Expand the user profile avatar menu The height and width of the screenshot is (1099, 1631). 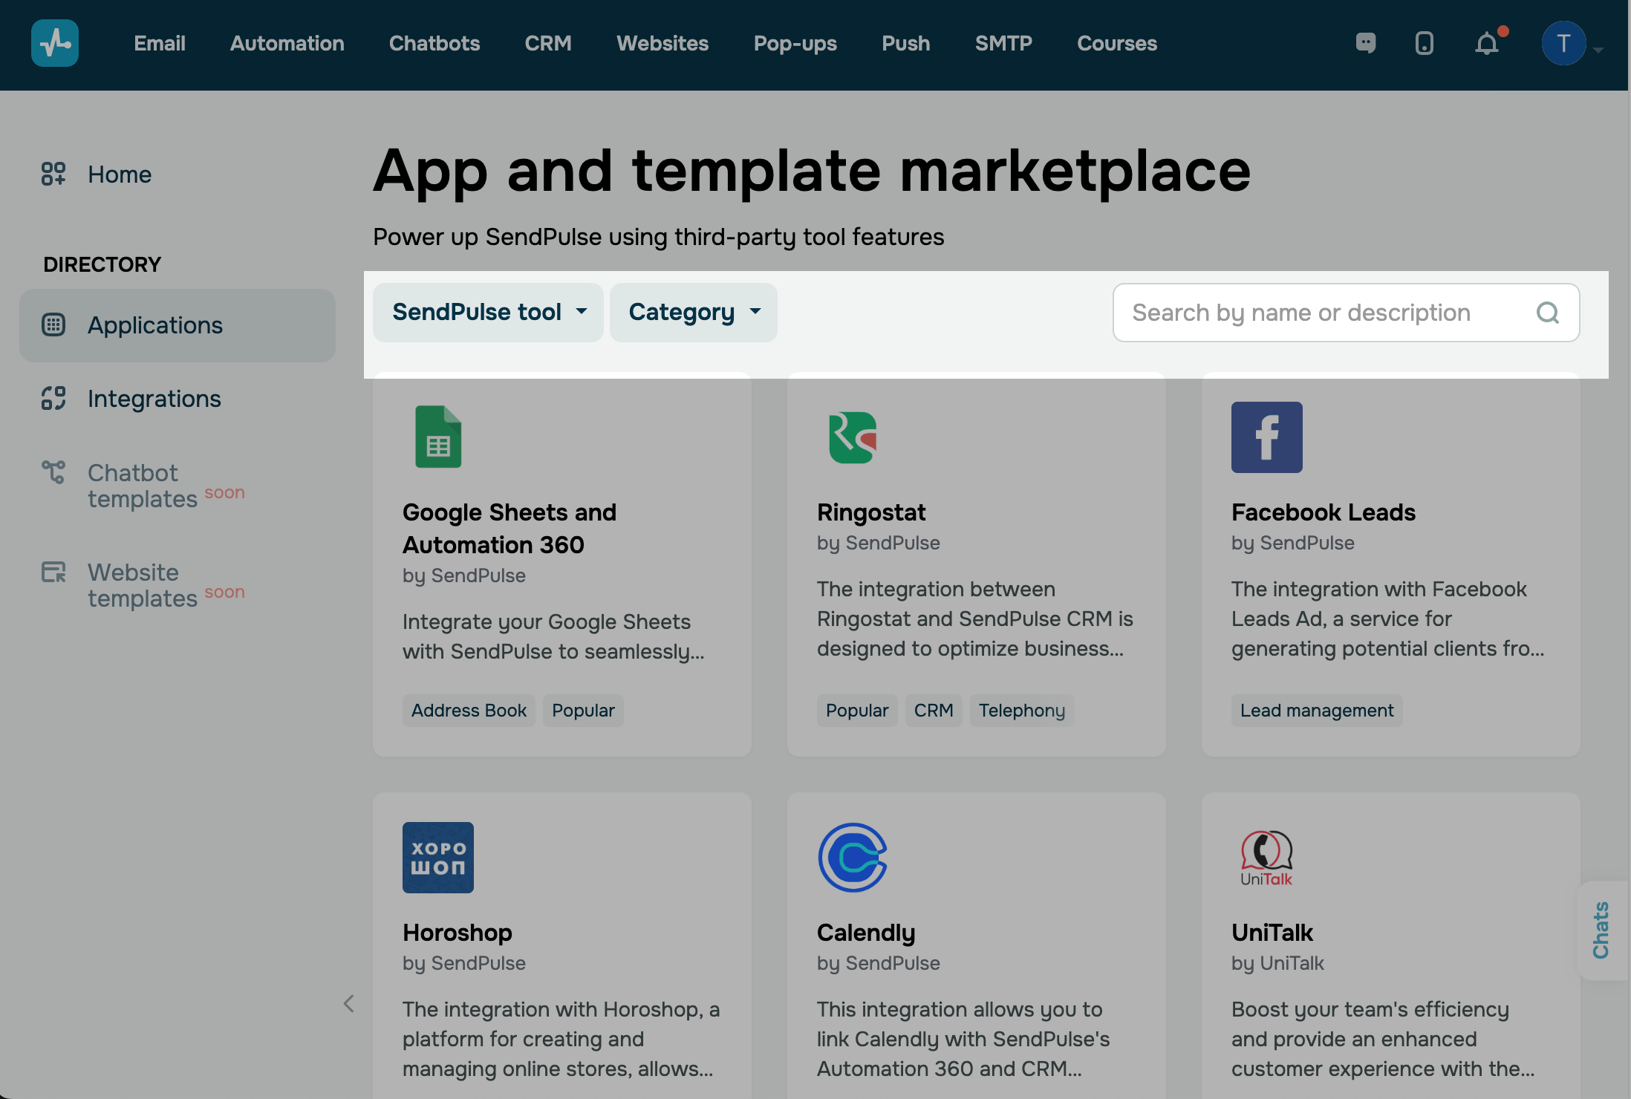(1565, 43)
